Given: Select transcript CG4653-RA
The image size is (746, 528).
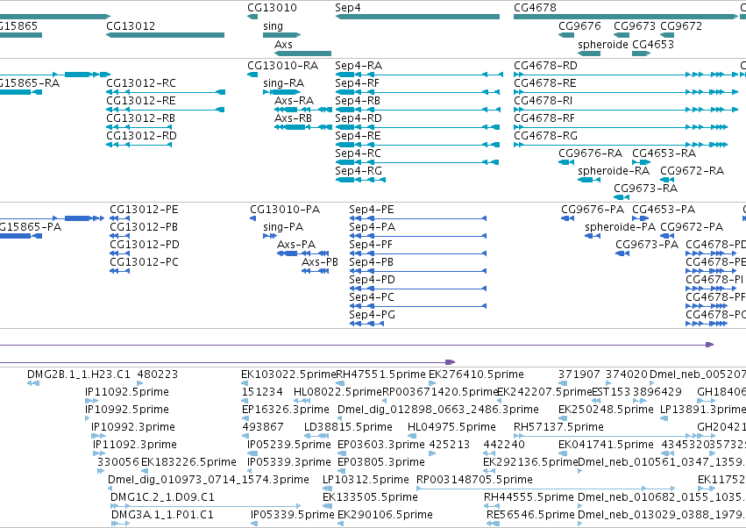Looking at the screenshot, I should point(642,162).
